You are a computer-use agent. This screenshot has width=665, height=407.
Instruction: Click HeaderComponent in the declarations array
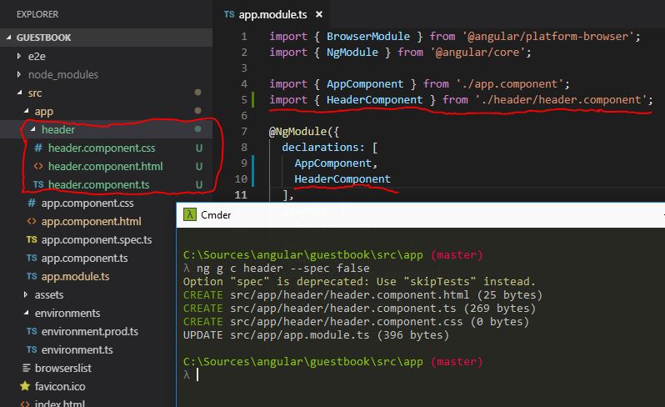click(x=342, y=178)
